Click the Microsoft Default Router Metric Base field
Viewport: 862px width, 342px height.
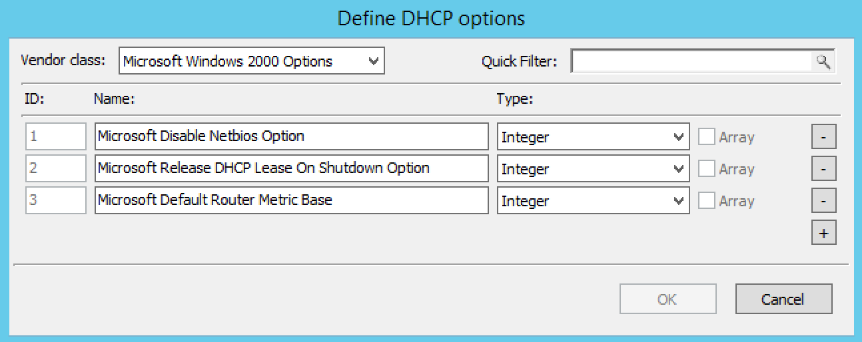[291, 201]
